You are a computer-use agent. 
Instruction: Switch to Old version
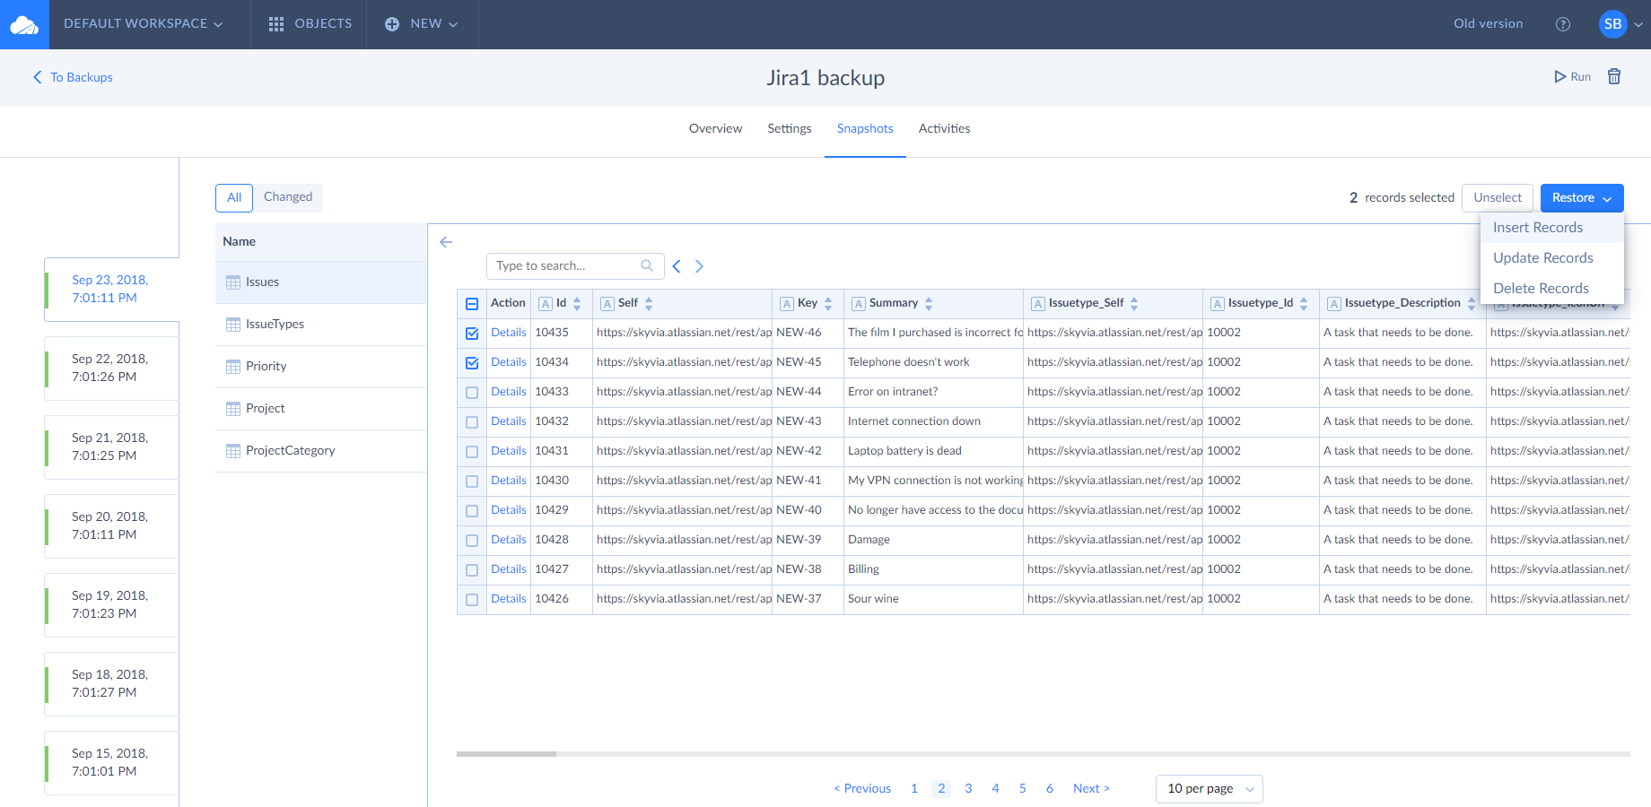(1488, 24)
